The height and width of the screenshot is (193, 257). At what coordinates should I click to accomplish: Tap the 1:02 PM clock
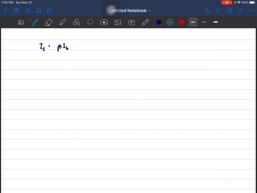[x=7, y=3]
